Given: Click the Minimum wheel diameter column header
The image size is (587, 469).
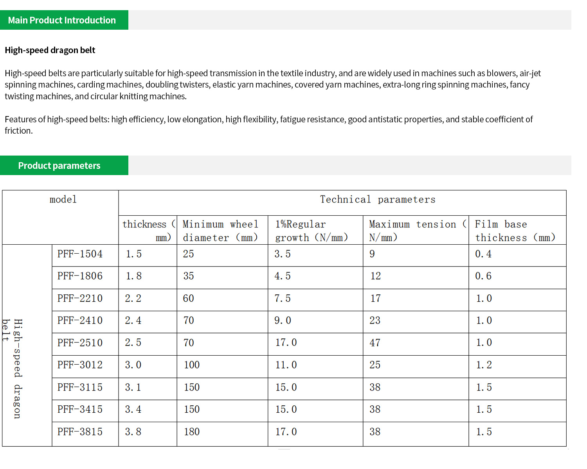Looking at the screenshot, I should (x=221, y=231).
